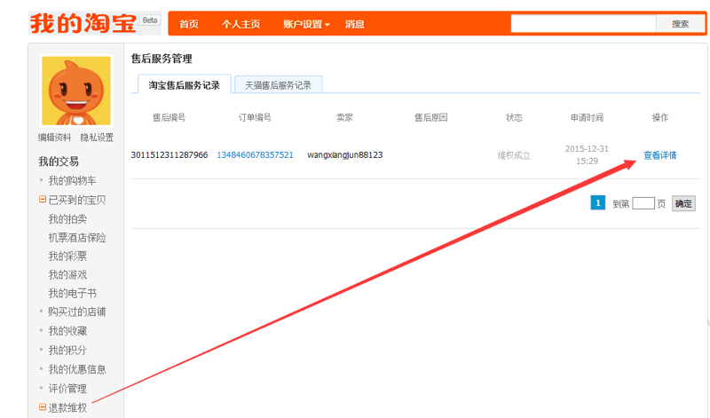Open order number 1348460678357521 link
The width and height of the screenshot is (710, 418).
[x=255, y=155]
